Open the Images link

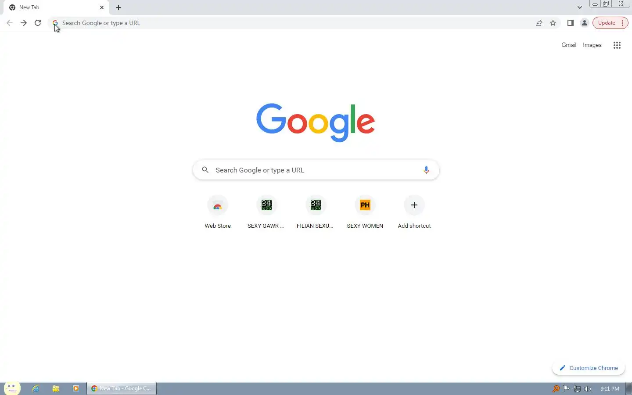click(x=592, y=45)
